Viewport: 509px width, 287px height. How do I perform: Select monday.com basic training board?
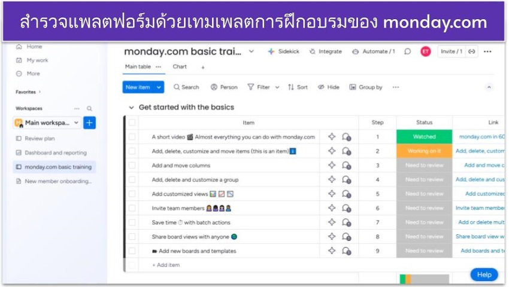pos(54,167)
